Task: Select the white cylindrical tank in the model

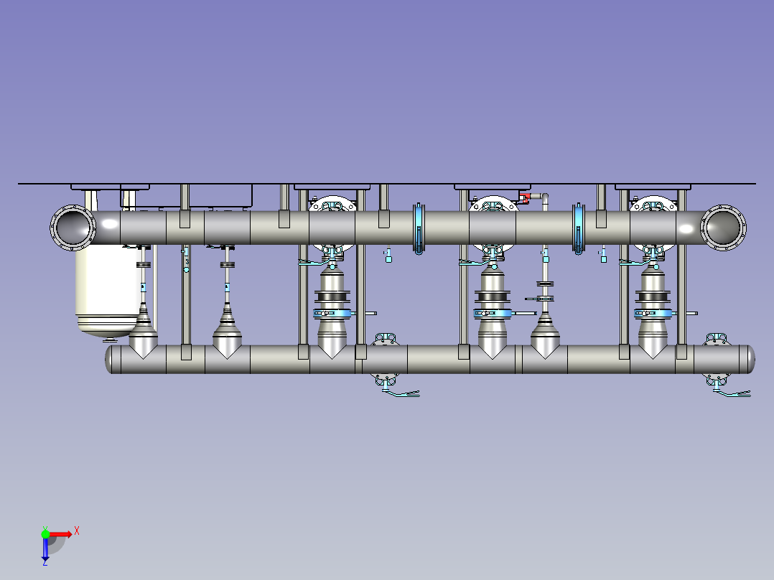Action: click(x=106, y=291)
